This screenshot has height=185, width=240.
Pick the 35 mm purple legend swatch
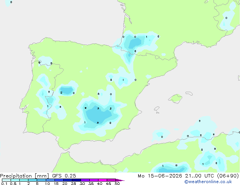tap(94, 180)
